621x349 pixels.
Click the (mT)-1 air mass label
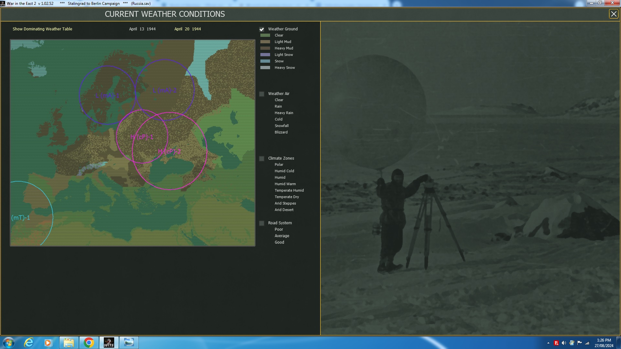20,218
